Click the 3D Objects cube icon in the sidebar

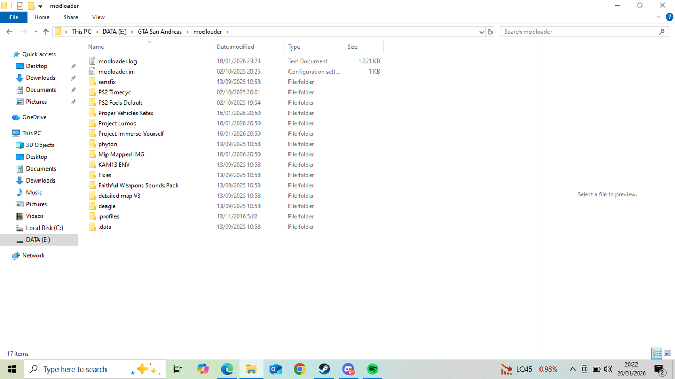[20, 145]
